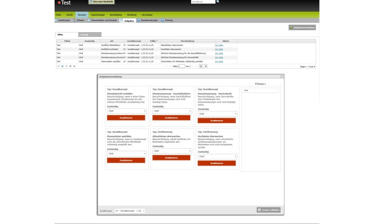Open the rows-per-page dropdown showing 25
Viewport: 374px width, 224px height.
pyautogui.click(x=203, y=66)
